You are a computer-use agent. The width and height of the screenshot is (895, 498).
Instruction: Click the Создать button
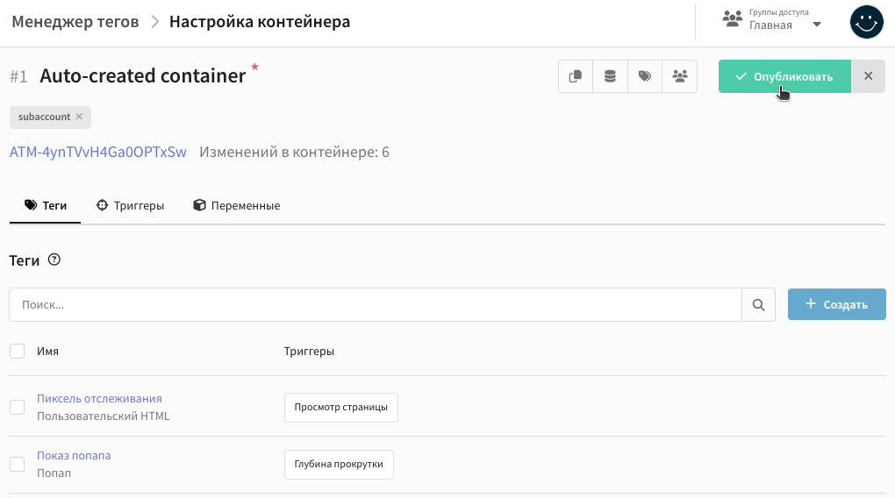(x=837, y=304)
